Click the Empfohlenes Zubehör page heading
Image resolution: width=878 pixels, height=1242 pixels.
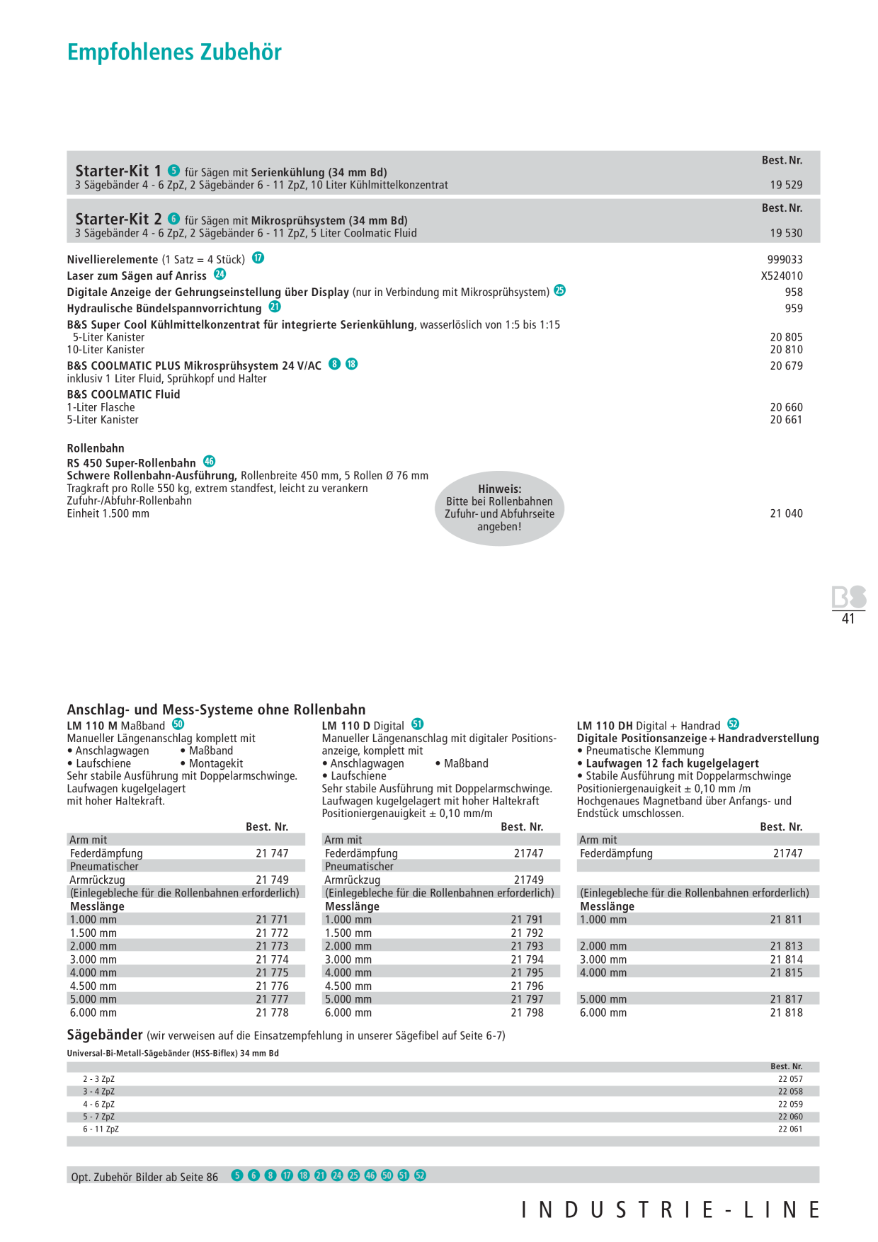point(174,52)
